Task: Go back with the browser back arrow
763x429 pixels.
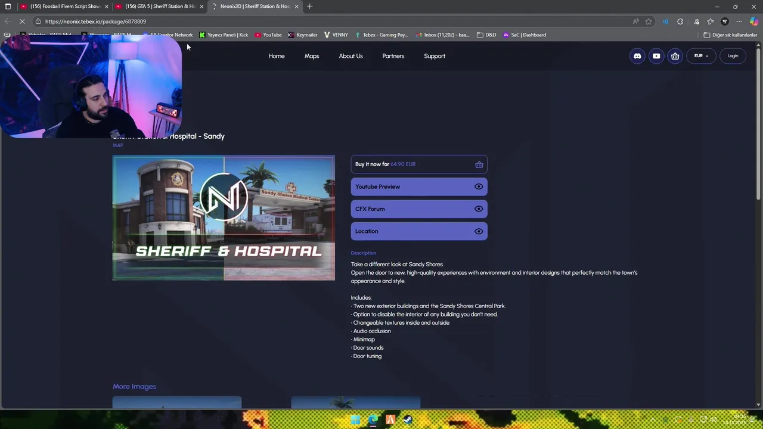Action: (8, 21)
